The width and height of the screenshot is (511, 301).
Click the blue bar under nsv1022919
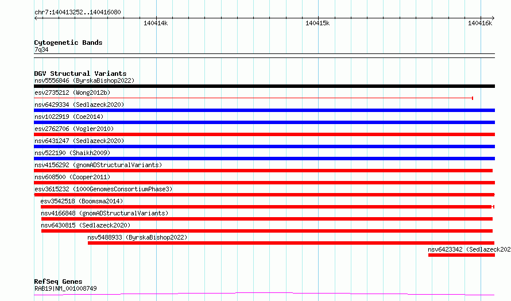264,122
